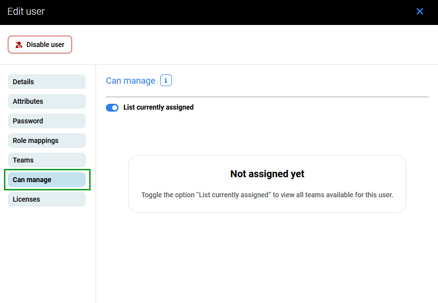Switch to the Attributes tab
The image size is (438, 303).
click(47, 101)
